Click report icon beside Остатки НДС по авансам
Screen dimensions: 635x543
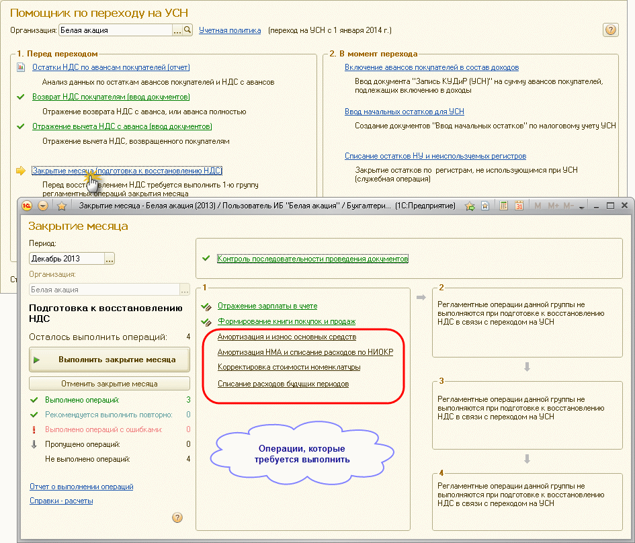coord(21,67)
